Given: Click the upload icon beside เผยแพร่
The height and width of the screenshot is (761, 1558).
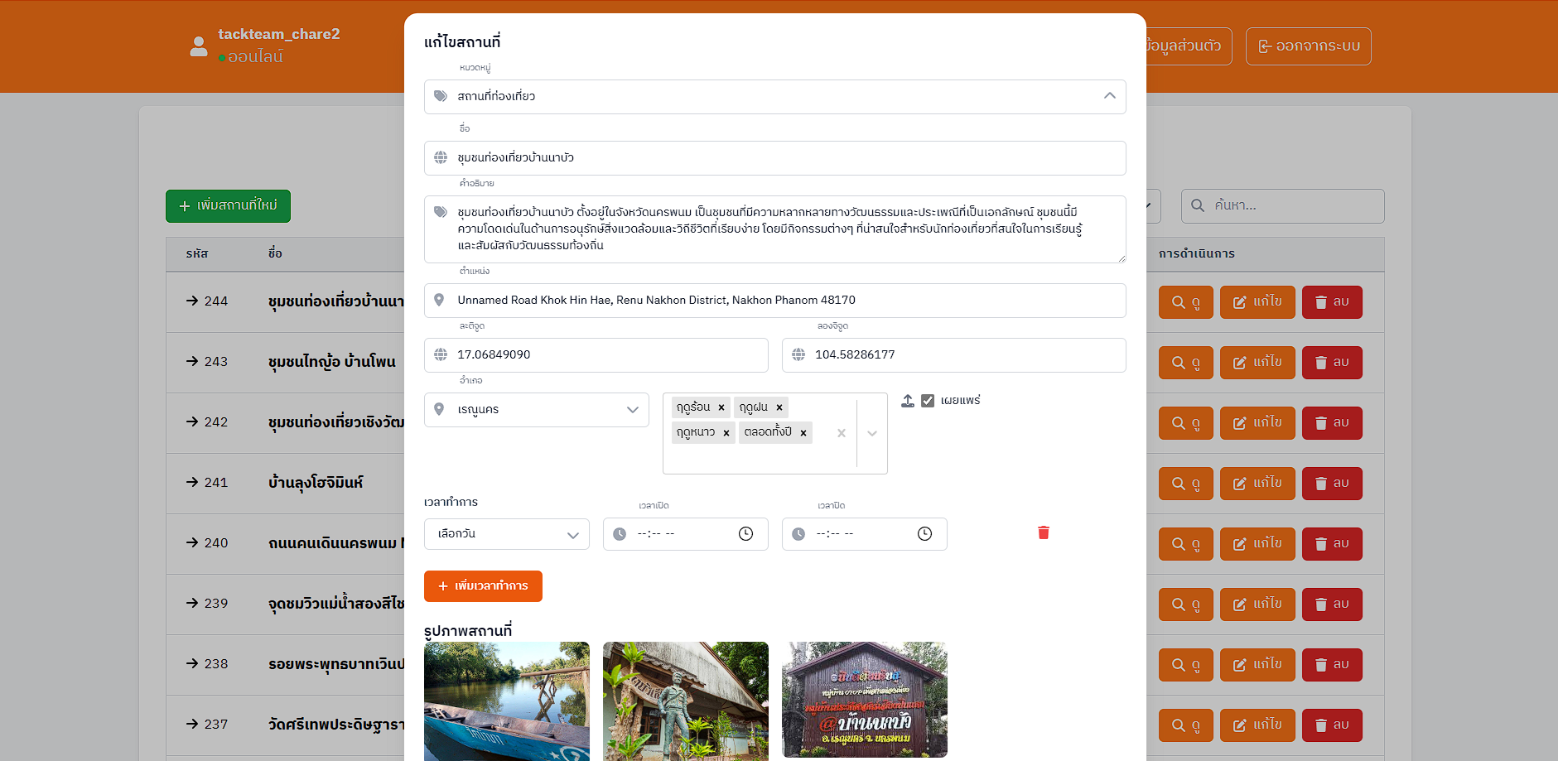Looking at the screenshot, I should pos(908,401).
